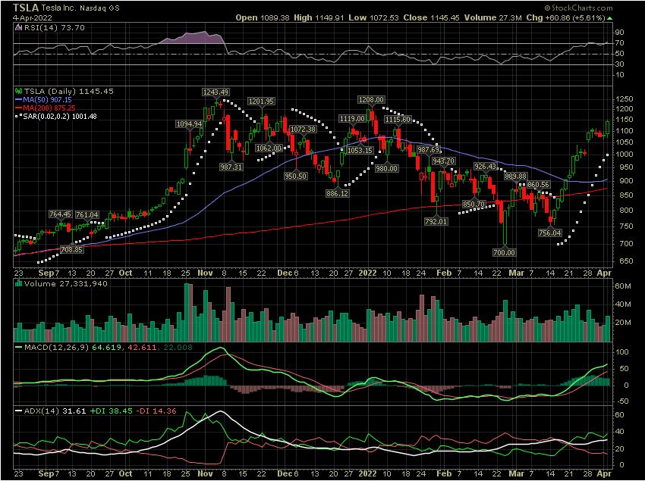Click the '850.70' price label

[x=474, y=205]
